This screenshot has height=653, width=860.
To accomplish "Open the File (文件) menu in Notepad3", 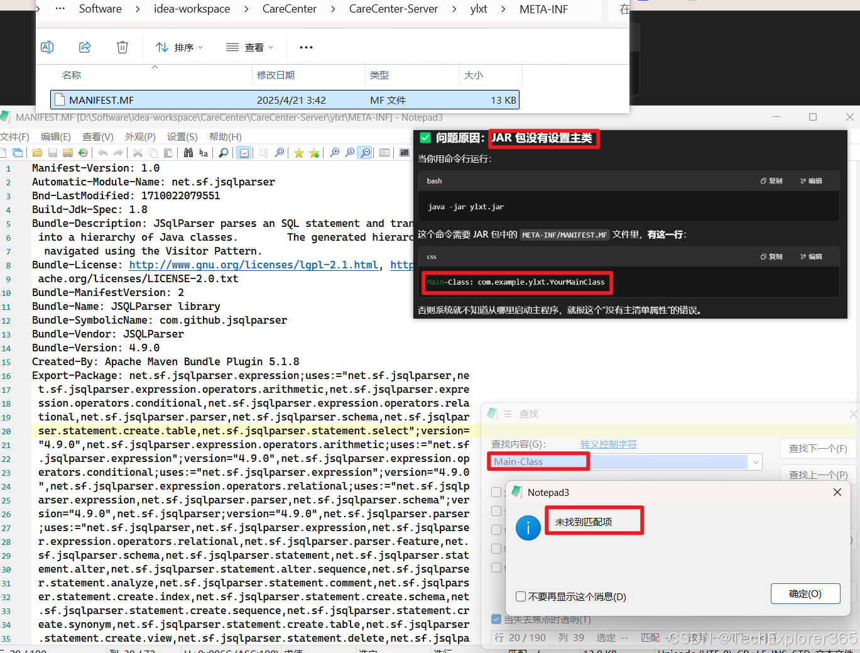I will coord(14,136).
